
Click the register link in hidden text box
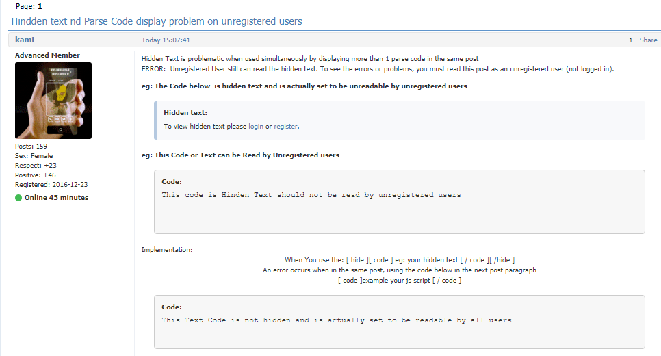(286, 126)
